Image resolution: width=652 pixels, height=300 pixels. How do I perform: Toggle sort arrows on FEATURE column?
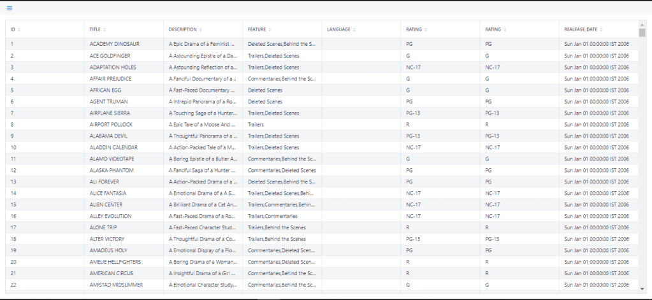pos(270,30)
